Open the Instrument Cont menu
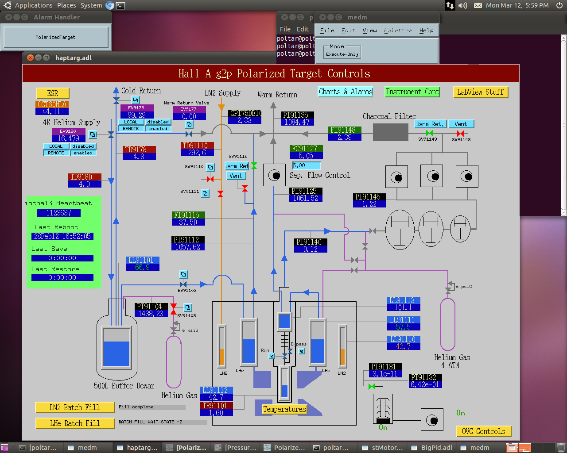 click(x=412, y=92)
